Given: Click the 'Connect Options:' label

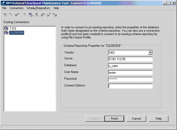Looking at the screenshot, I should click(x=75, y=85).
